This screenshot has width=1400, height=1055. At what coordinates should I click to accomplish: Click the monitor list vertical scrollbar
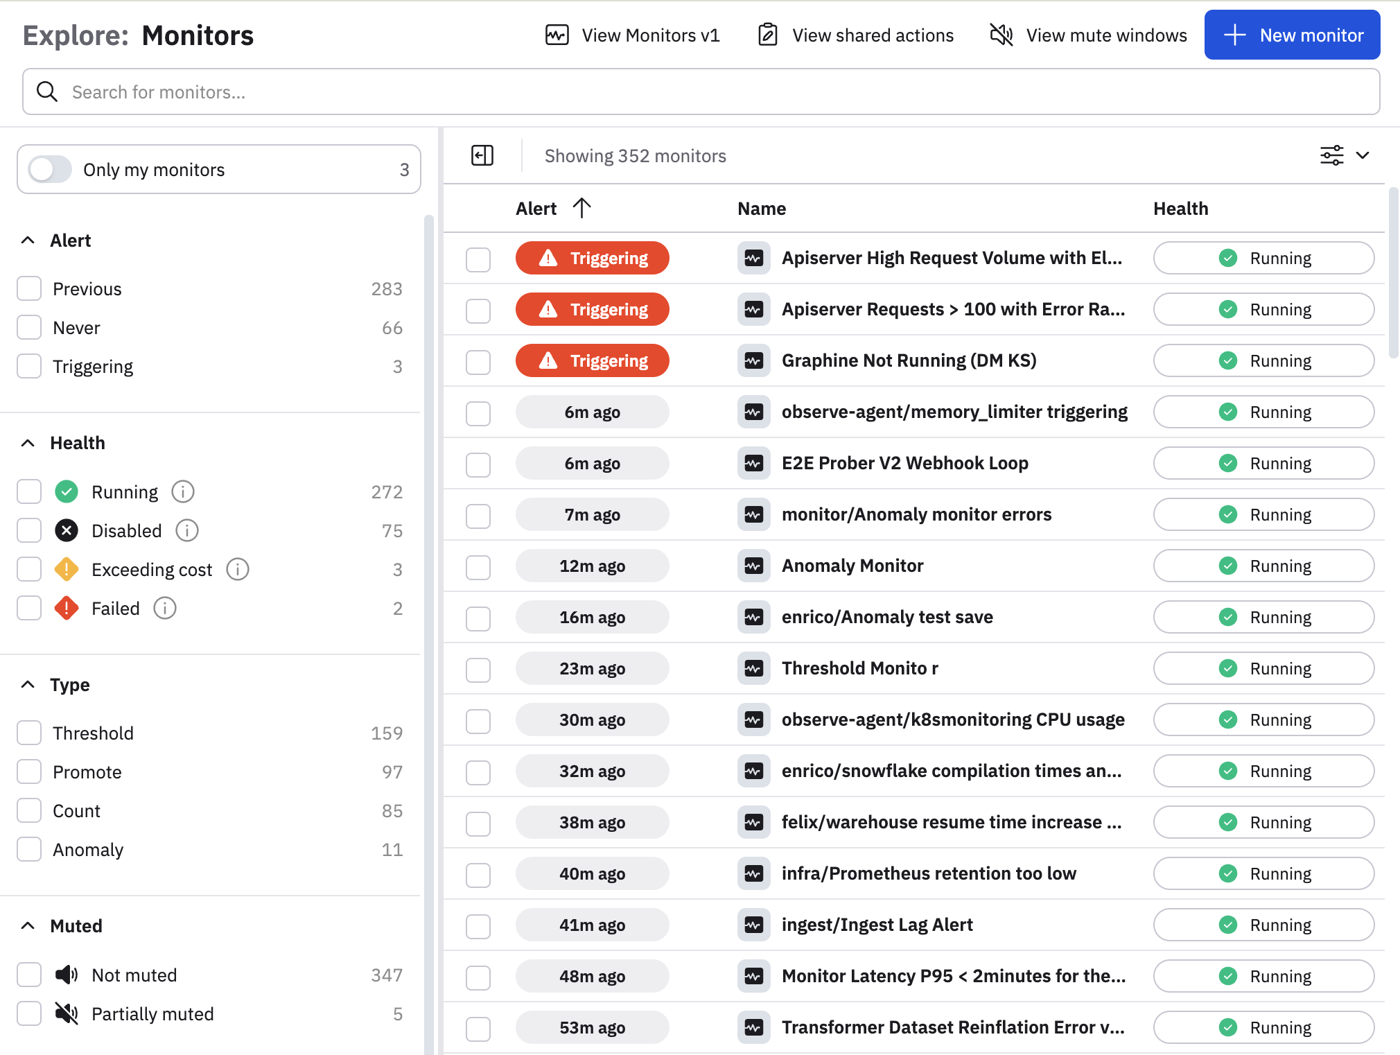pos(1393,273)
